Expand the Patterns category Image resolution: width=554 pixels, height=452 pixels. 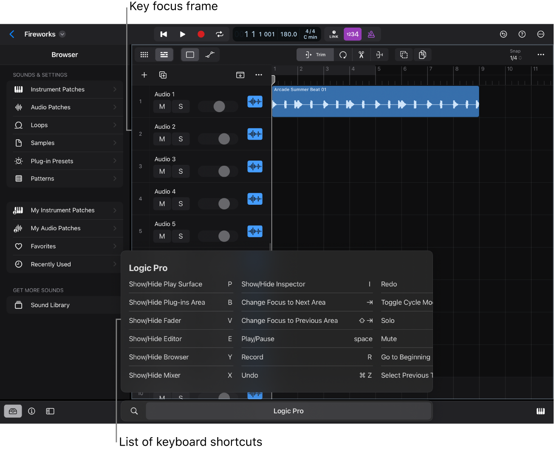[65, 179]
